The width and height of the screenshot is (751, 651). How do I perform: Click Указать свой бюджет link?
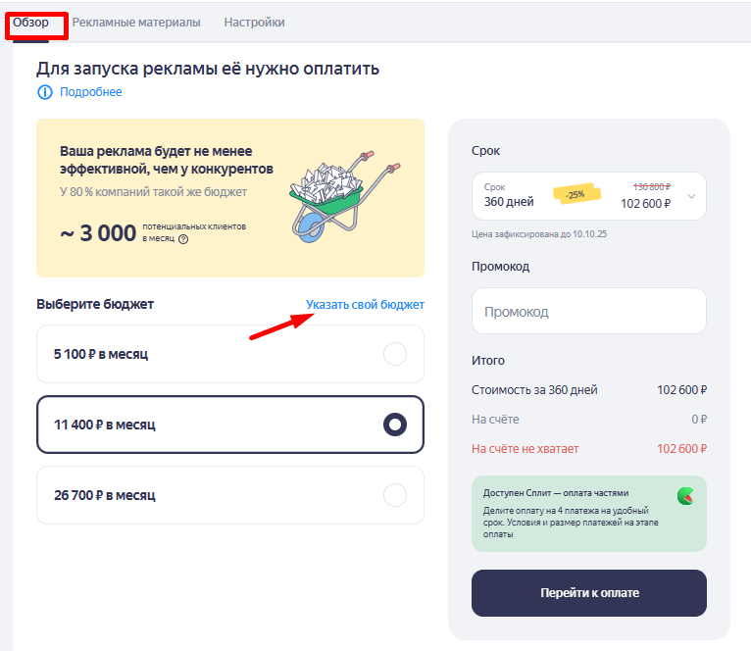click(365, 305)
